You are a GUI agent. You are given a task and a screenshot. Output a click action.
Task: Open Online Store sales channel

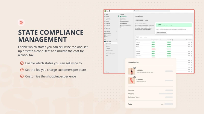tap(108, 33)
